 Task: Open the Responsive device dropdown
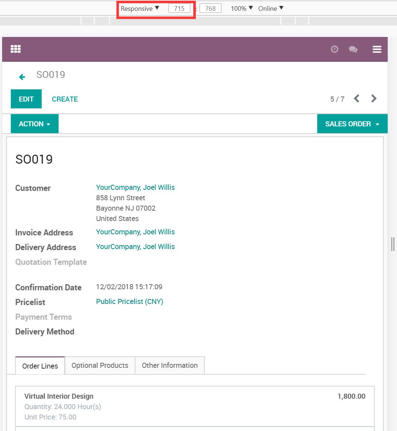140,9
